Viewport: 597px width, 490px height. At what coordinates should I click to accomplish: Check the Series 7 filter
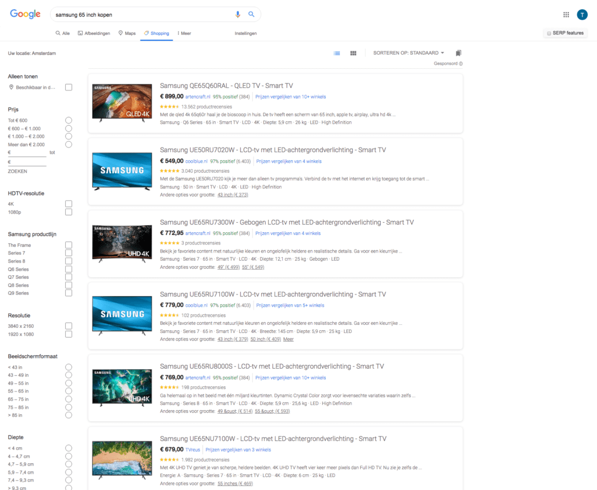coord(69,253)
